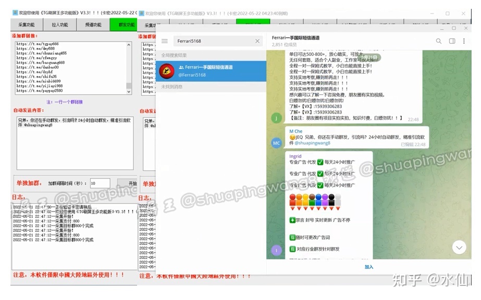The image size is (481, 300).
Task: Select the Ferrari一手国际短信通道 search result
Action: pos(211,71)
